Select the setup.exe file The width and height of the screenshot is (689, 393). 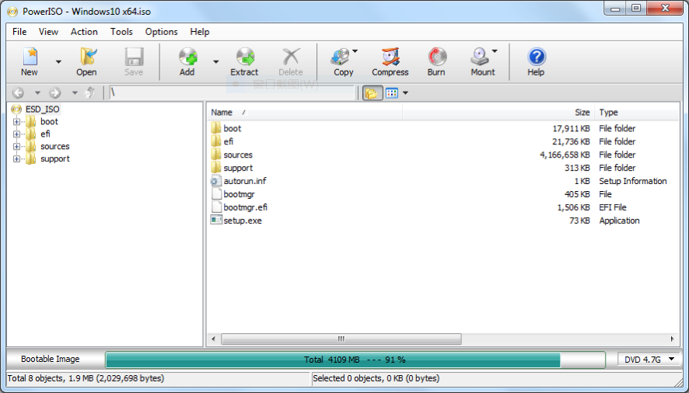pyautogui.click(x=243, y=221)
